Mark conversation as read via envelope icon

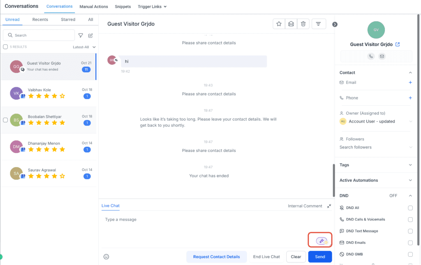pos(291,23)
